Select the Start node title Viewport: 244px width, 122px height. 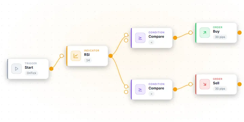(29, 67)
